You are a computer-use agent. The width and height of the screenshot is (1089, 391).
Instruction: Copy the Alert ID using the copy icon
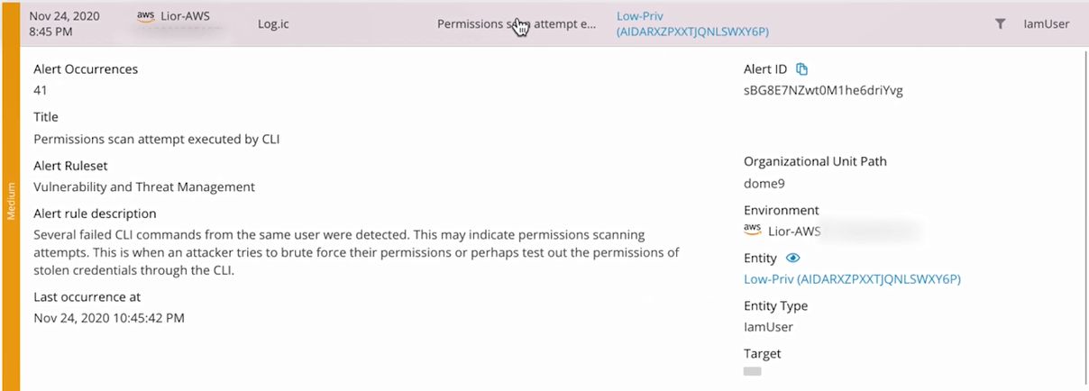(x=802, y=69)
